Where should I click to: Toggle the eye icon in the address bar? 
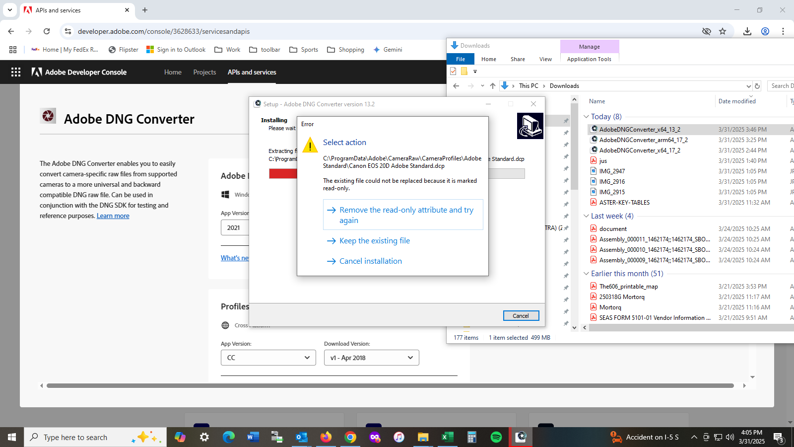coord(706,31)
